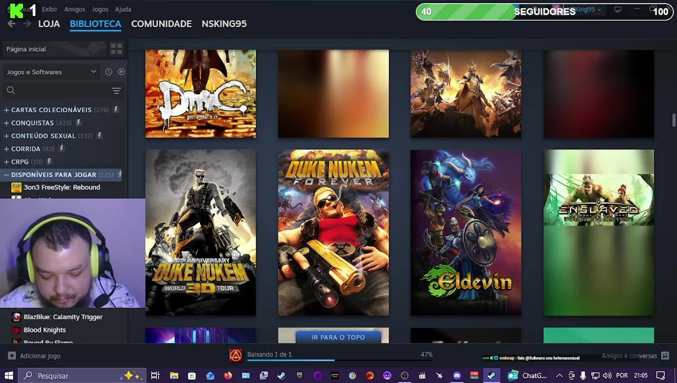
Task: Switch to the LOJA tab
Action: pyautogui.click(x=49, y=24)
